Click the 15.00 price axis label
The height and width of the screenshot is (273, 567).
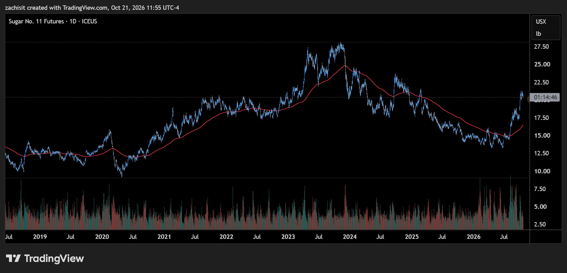click(542, 135)
